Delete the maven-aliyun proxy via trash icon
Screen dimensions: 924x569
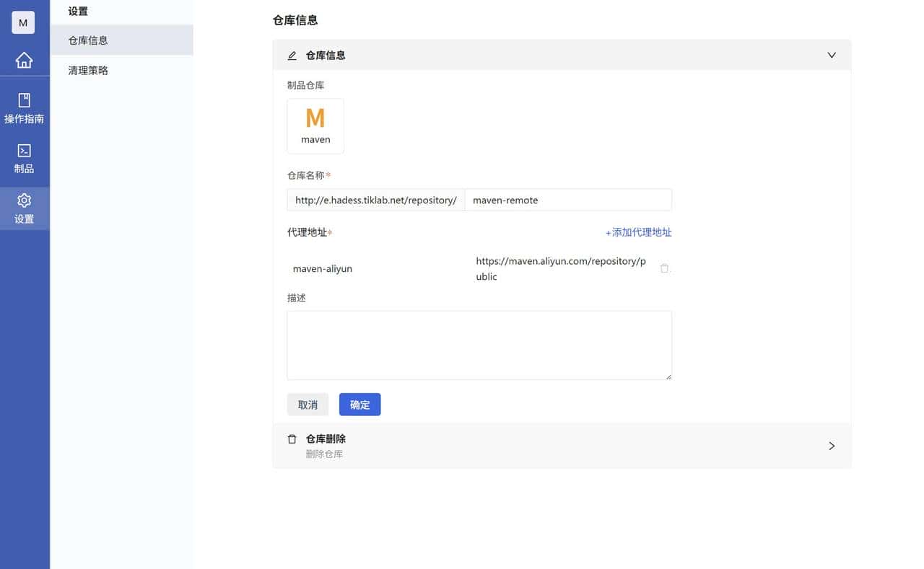click(x=663, y=268)
